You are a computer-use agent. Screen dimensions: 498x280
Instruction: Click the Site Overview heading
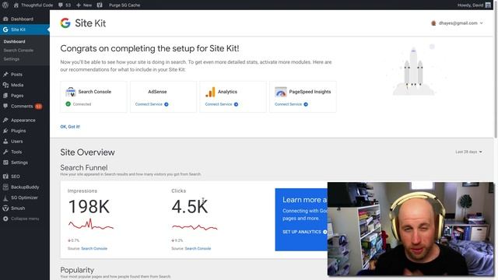point(87,152)
